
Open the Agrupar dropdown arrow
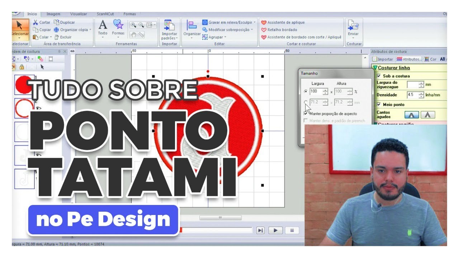(225, 37)
